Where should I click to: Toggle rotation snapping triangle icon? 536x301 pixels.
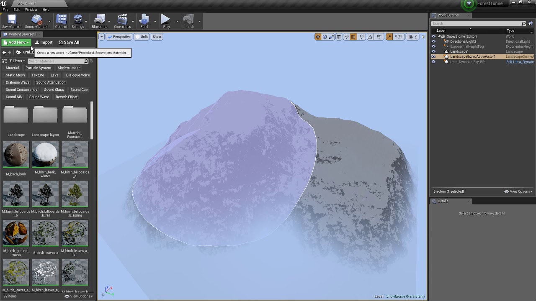tap(370, 37)
